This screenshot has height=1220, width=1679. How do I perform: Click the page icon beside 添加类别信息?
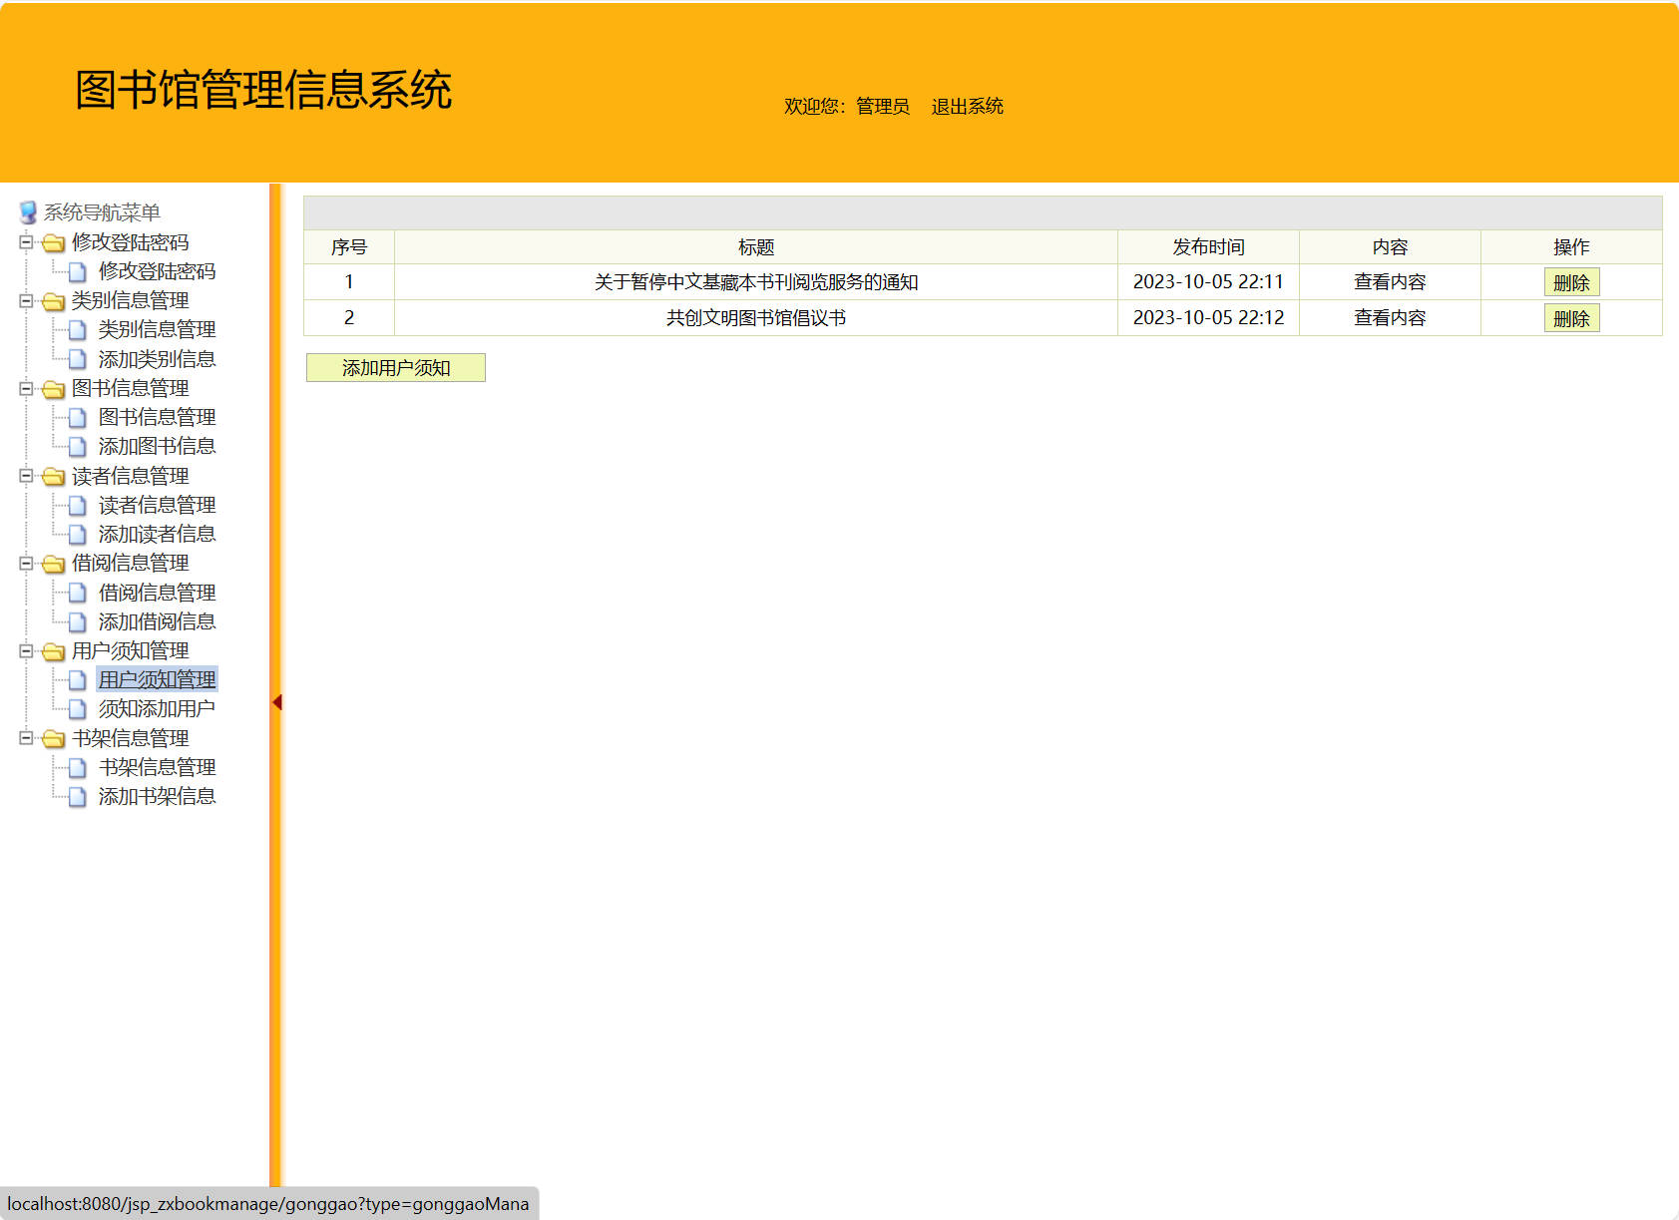(x=77, y=359)
